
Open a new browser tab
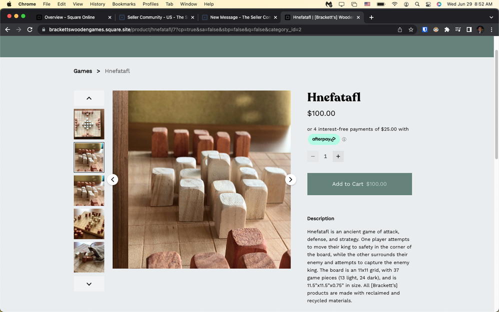click(x=371, y=17)
